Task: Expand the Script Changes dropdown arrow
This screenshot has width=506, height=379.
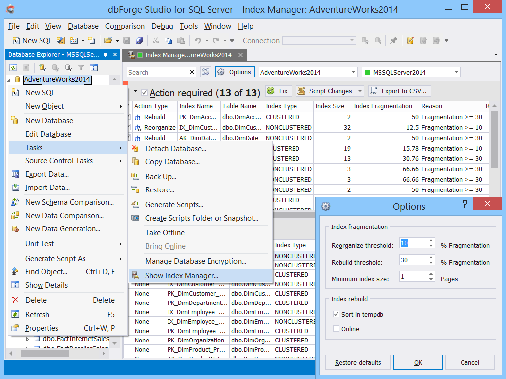Action: [x=360, y=91]
